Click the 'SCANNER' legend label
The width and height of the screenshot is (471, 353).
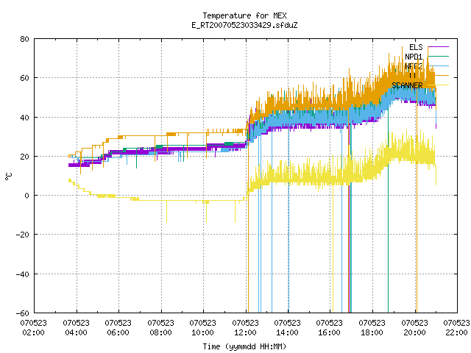pyautogui.click(x=407, y=85)
